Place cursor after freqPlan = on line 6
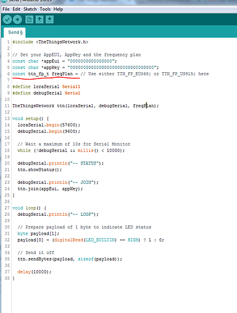Viewport: 237px width, 313px height. click(x=79, y=74)
